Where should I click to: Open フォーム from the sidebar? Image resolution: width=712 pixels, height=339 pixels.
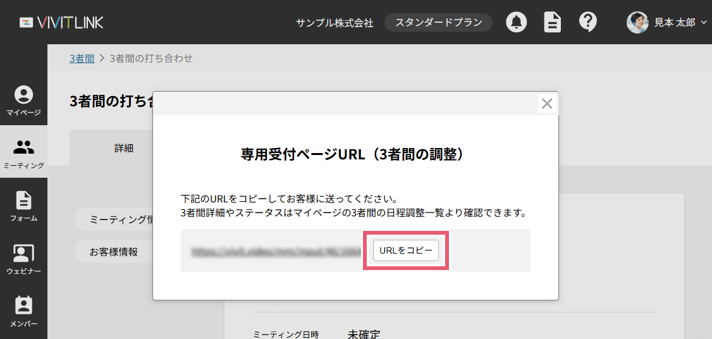tap(23, 207)
